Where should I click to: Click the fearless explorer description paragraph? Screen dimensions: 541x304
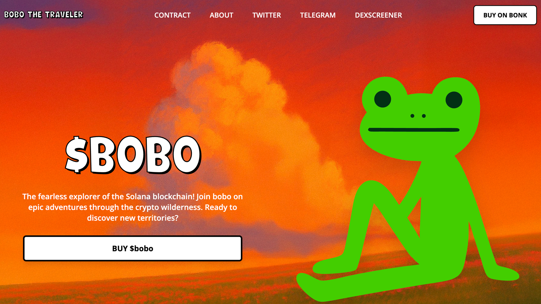coord(133,207)
